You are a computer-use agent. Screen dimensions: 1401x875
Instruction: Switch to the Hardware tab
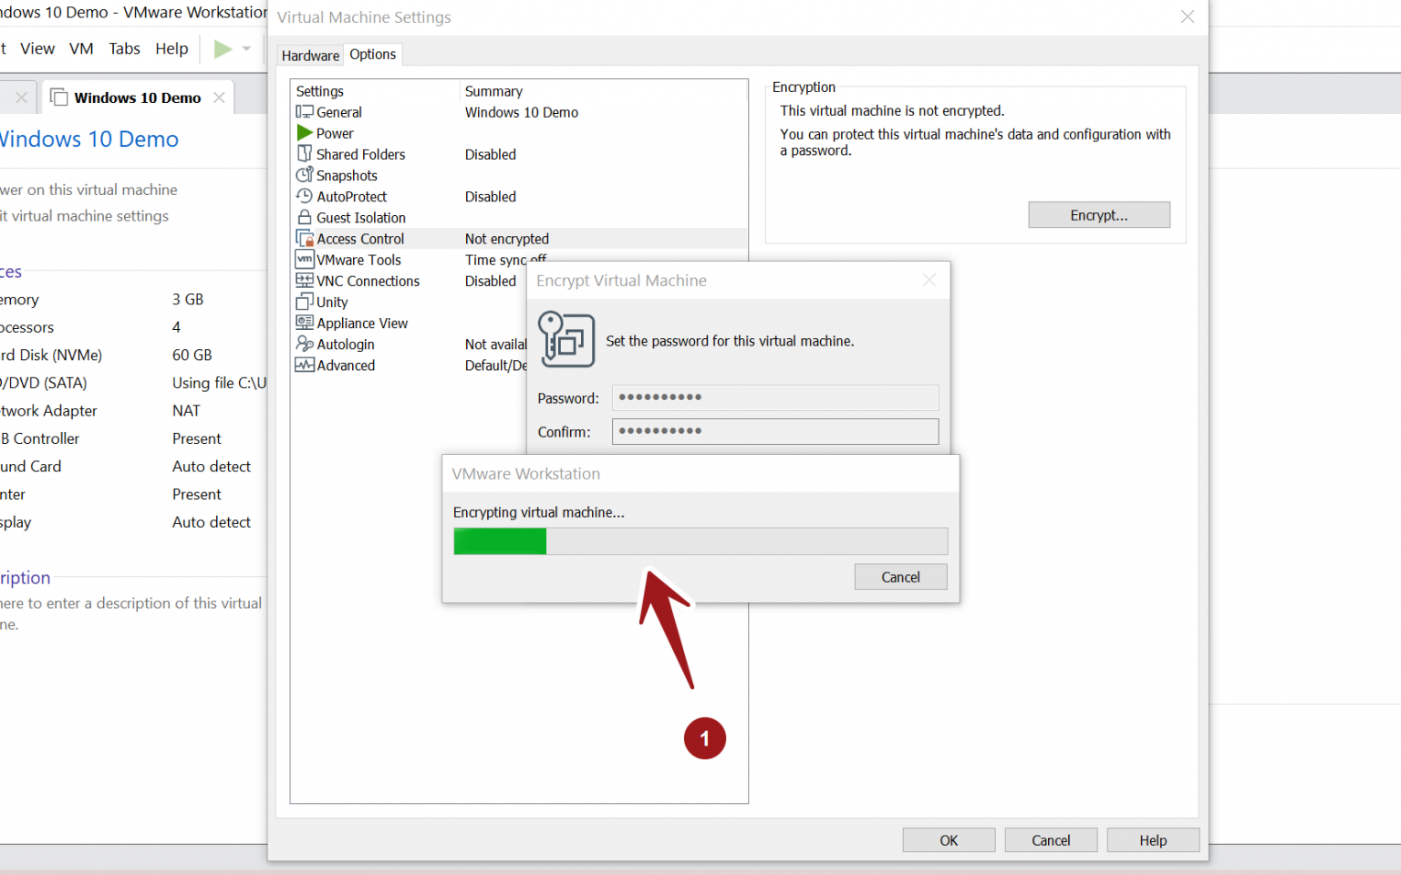[x=309, y=55]
